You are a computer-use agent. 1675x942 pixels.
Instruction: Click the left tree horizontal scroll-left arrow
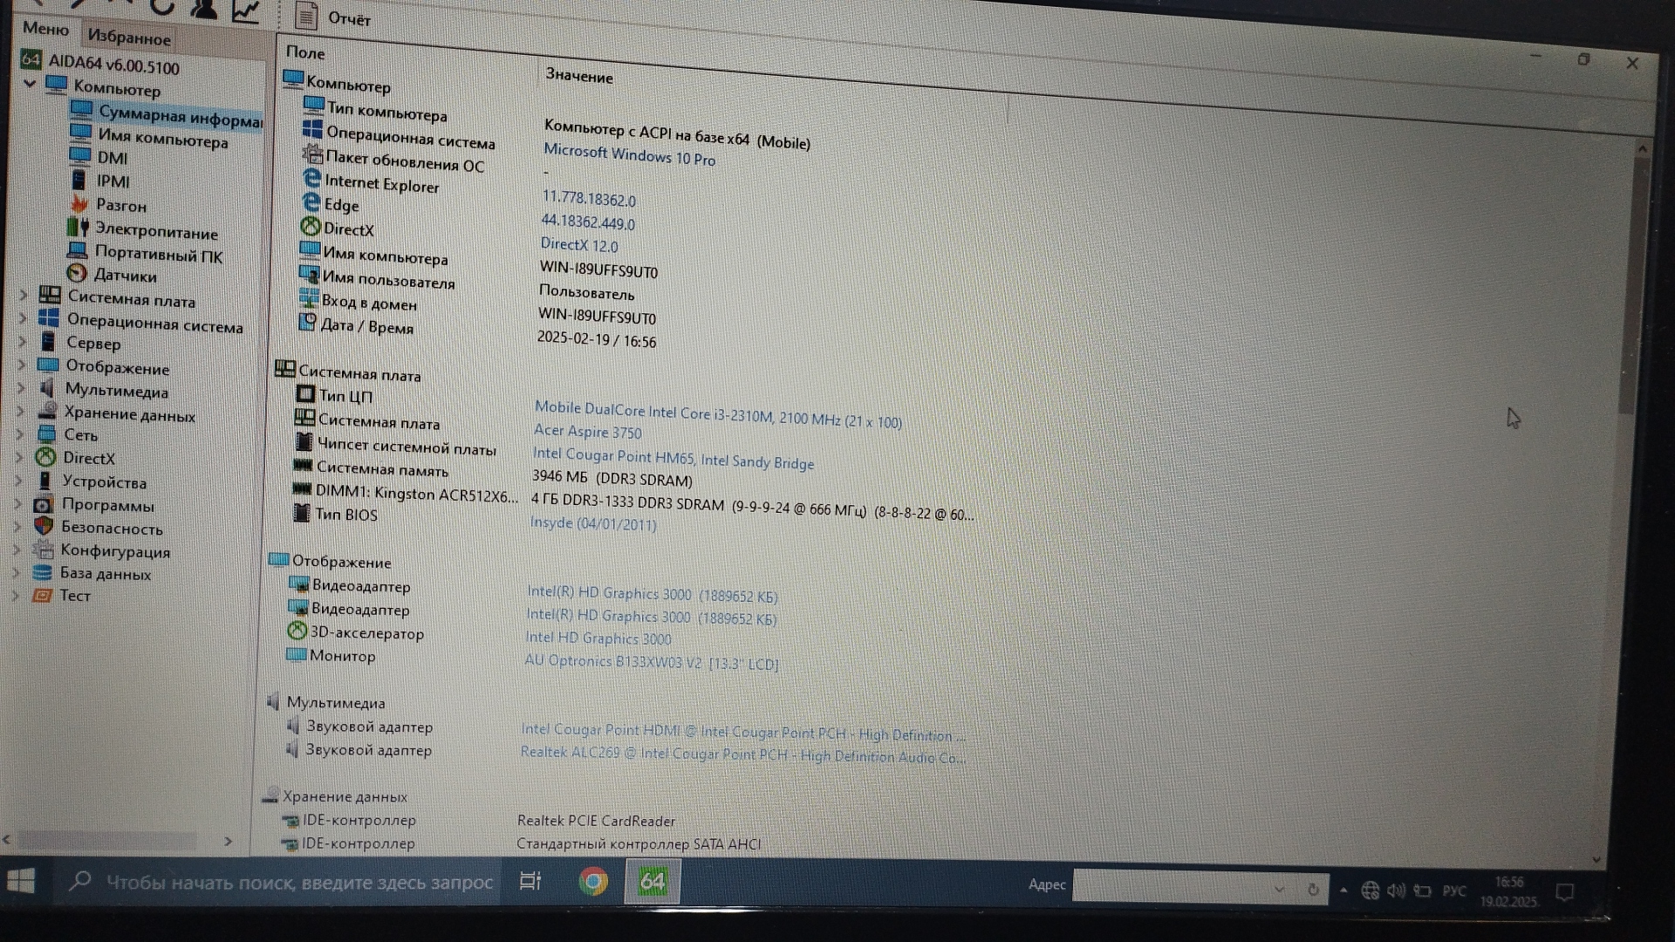coord(7,840)
